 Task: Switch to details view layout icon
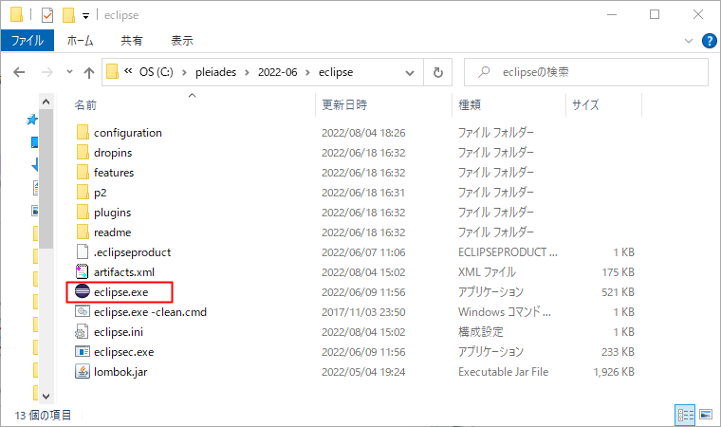(x=685, y=415)
